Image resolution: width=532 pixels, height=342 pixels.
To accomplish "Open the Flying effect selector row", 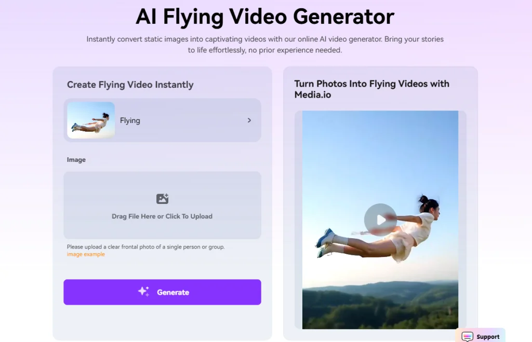I will (x=162, y=120).
